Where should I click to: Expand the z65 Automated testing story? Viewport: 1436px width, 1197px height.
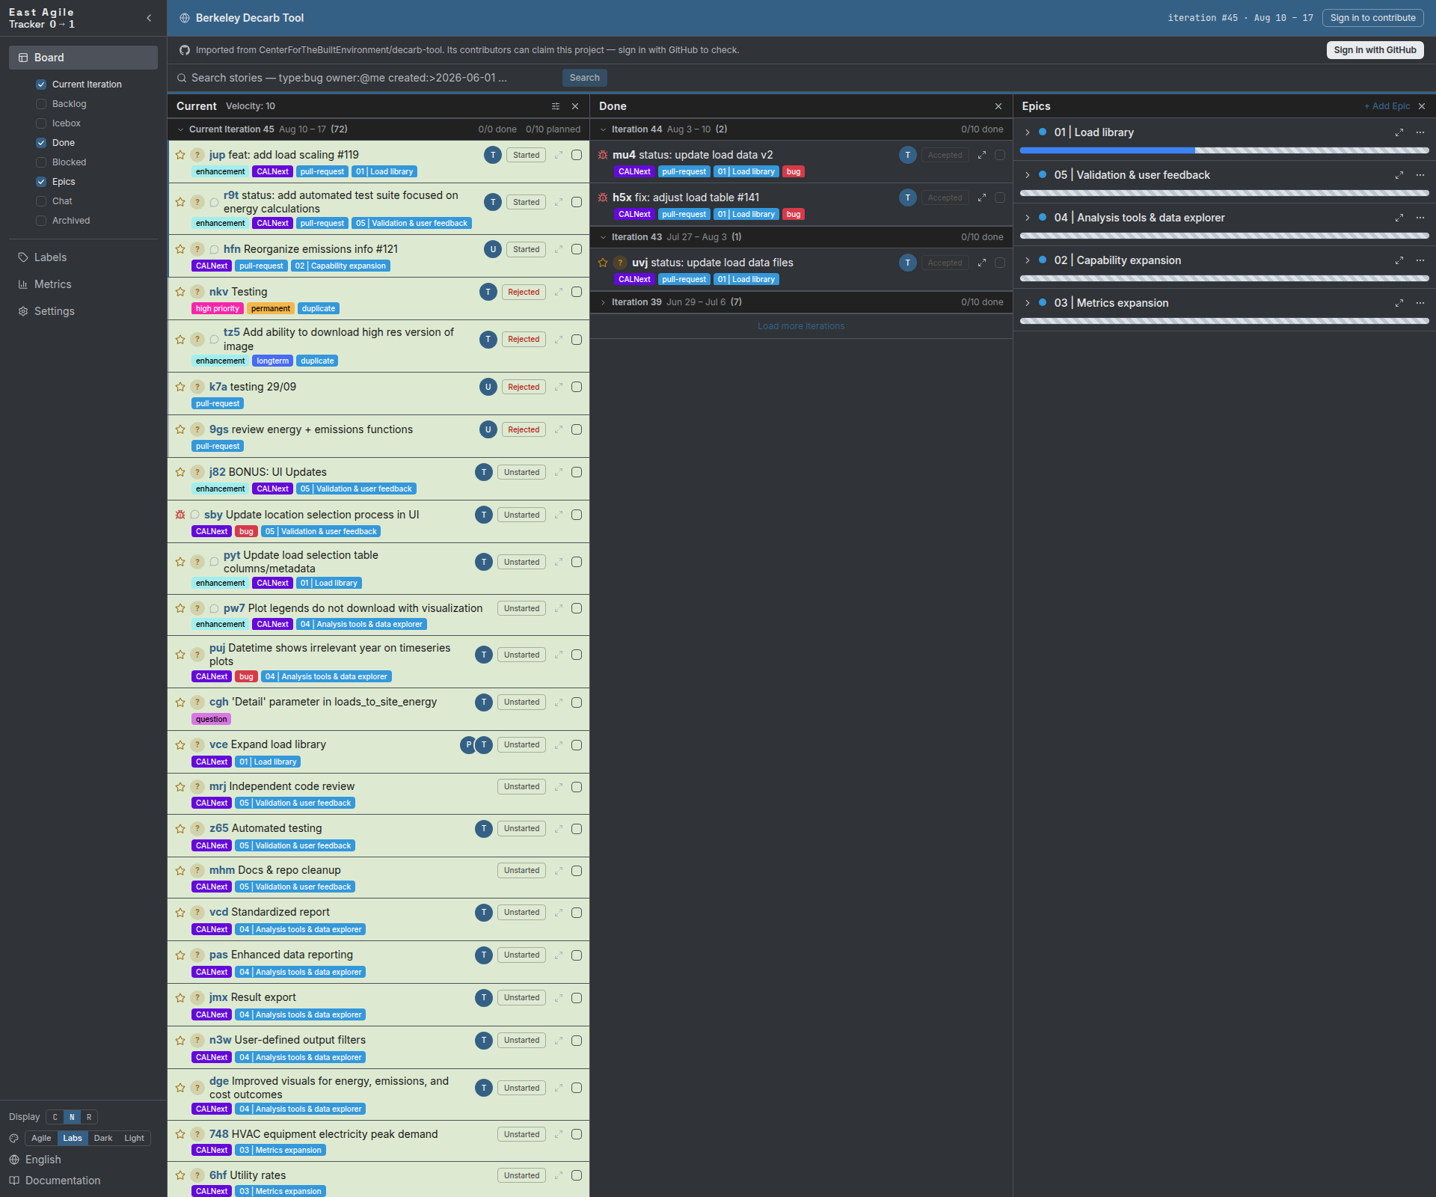(559, 828)
